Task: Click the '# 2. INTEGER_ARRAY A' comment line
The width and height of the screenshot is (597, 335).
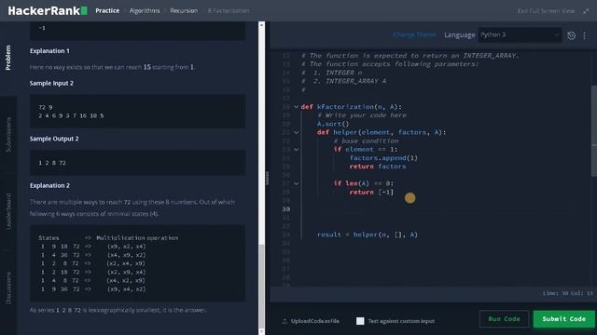Action: 344,81
